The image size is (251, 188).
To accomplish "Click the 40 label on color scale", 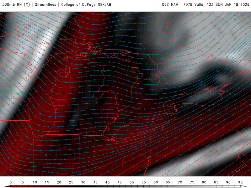I will [x=107, y=182].
